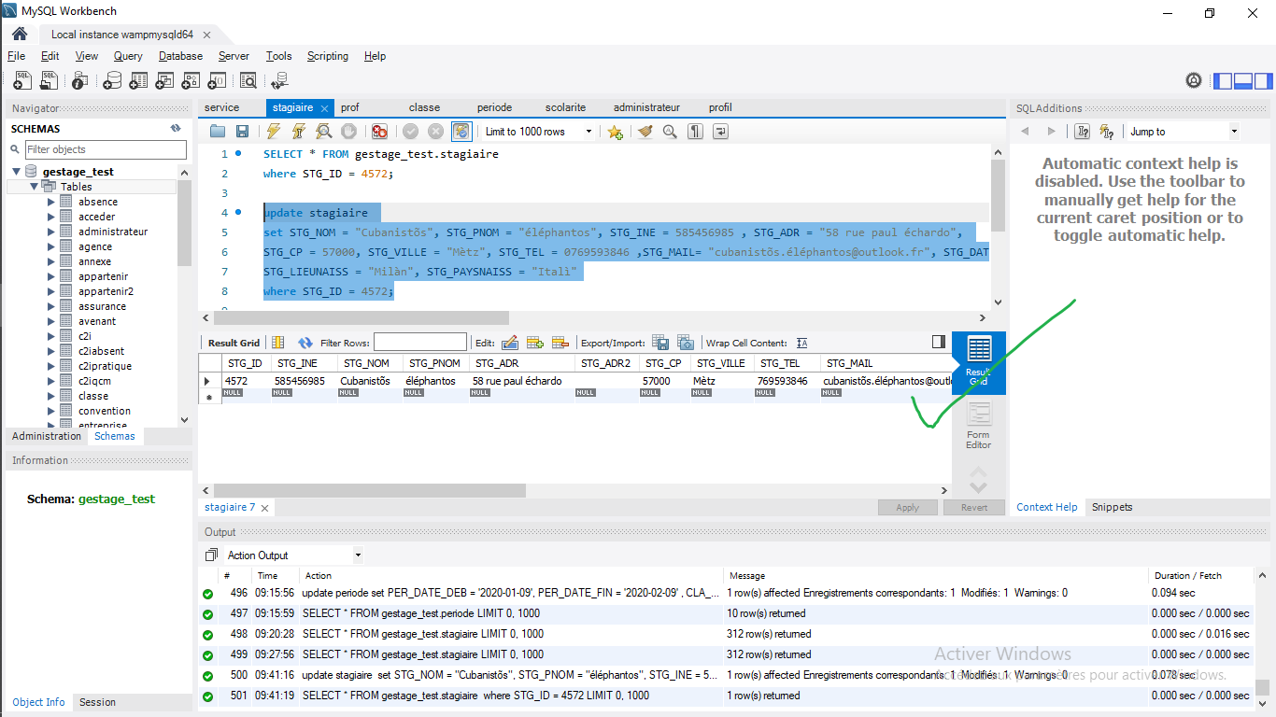Viewport: 1276px width, 717px height.
Task: Click Export recordset to file icon
Action: click(660, 343)
